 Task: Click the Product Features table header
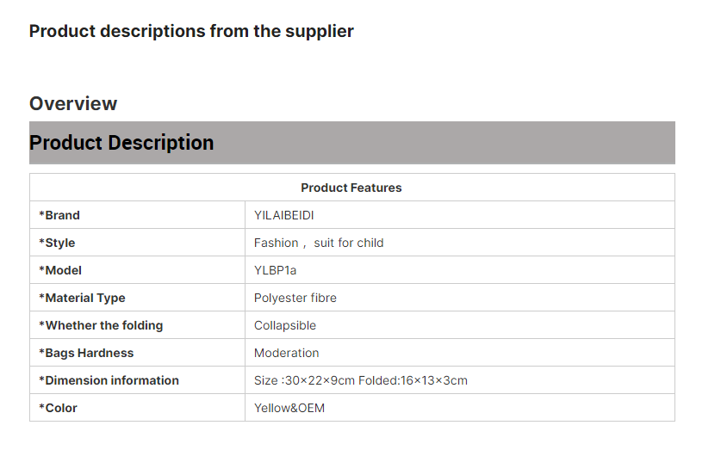(351, 188)
